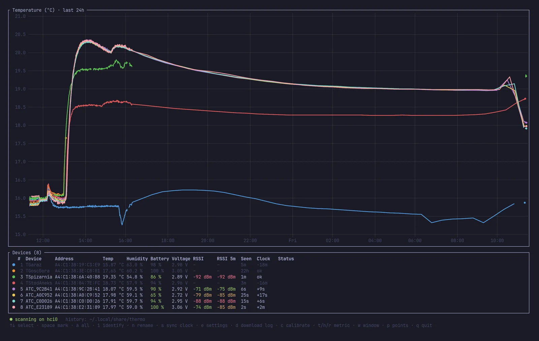This screenshot has width=539, height=341.
Task: Click the 'identify' shortcut hint
Action: 110,325
